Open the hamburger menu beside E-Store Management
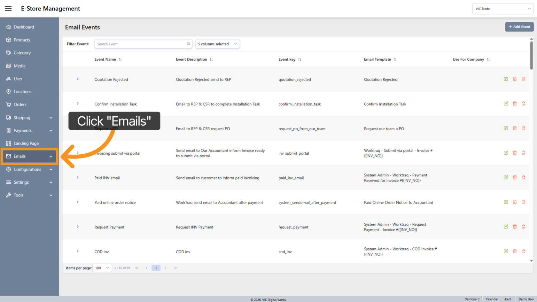Screen dimensions: 537x302 [x=8, y=9]
